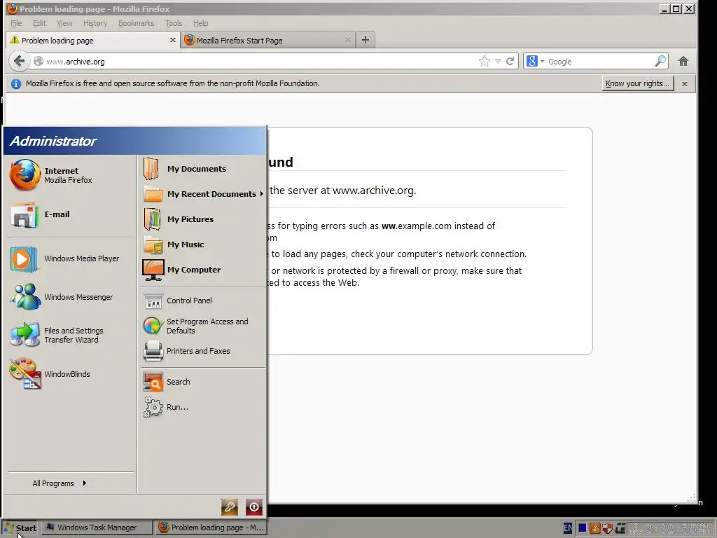The image size is (717, 538).
Task: Open Set Program Access and Defaults
Action: (202, 326)
